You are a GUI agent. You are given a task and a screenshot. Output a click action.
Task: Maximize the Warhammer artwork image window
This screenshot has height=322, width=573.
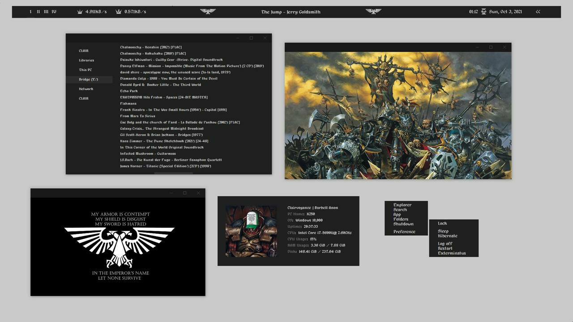click(491, 47)
